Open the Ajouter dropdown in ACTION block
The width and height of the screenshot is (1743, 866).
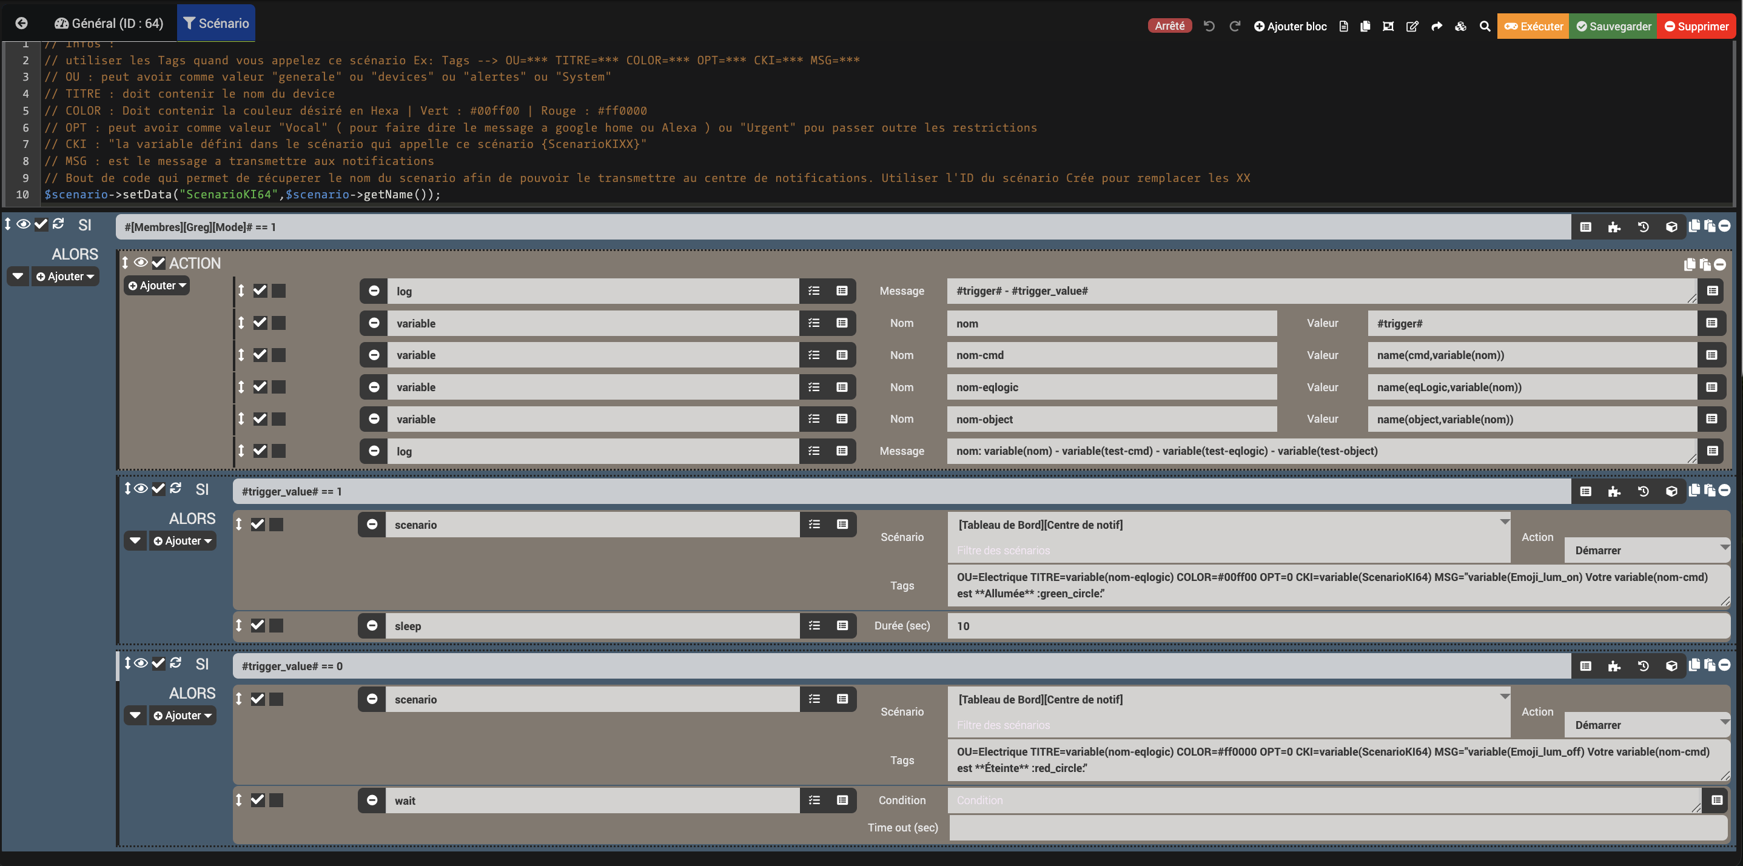pyautogui.click(x=157, y=286)
